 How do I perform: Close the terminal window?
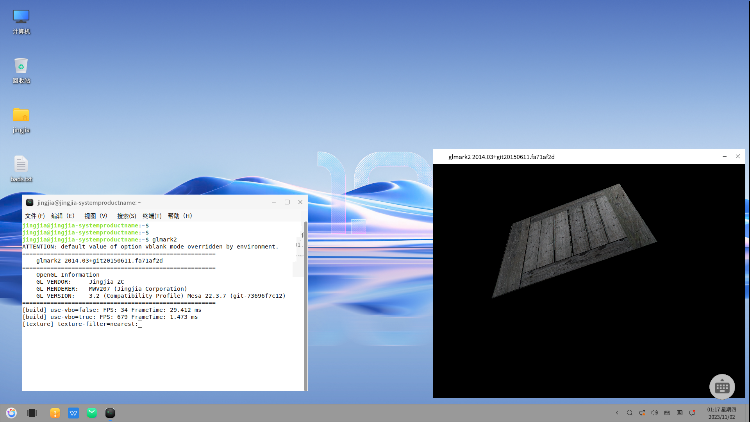point(300,202)
